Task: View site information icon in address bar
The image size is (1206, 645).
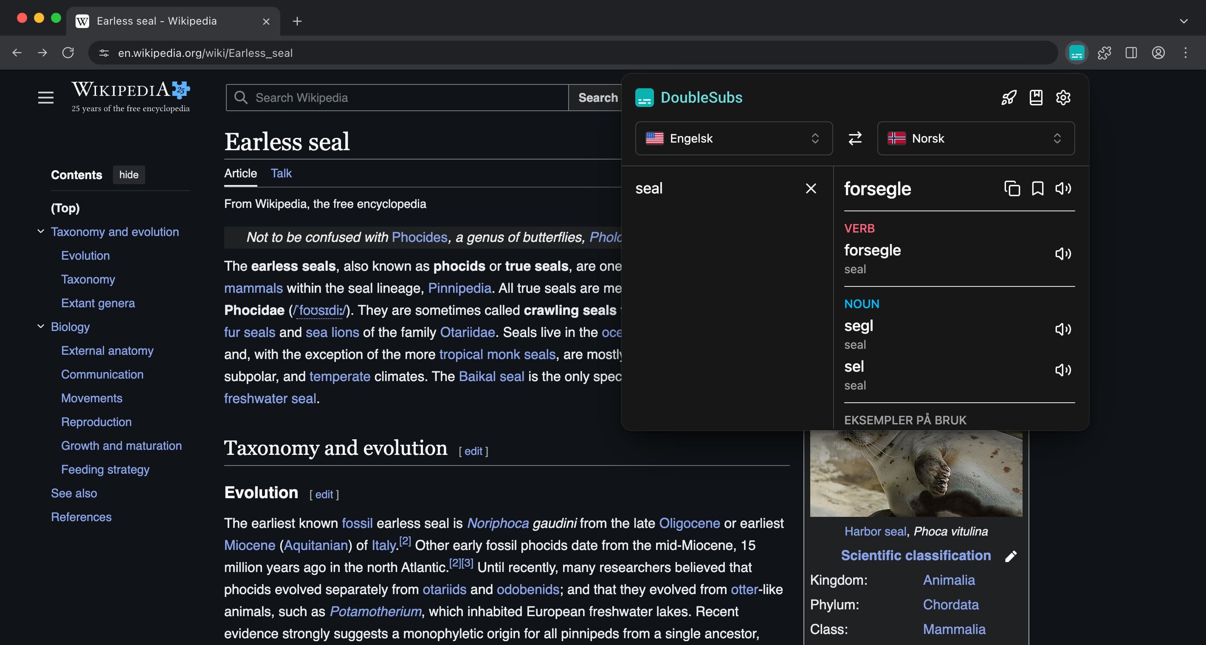Action: (x=104, y=53)
